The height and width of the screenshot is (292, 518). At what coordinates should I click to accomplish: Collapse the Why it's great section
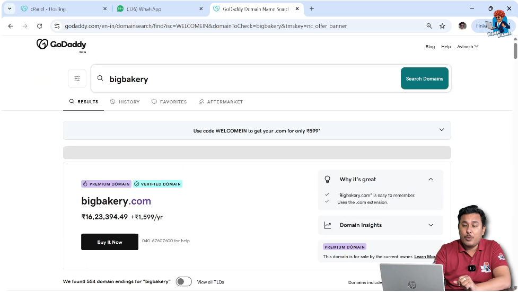tap(431, 179)
